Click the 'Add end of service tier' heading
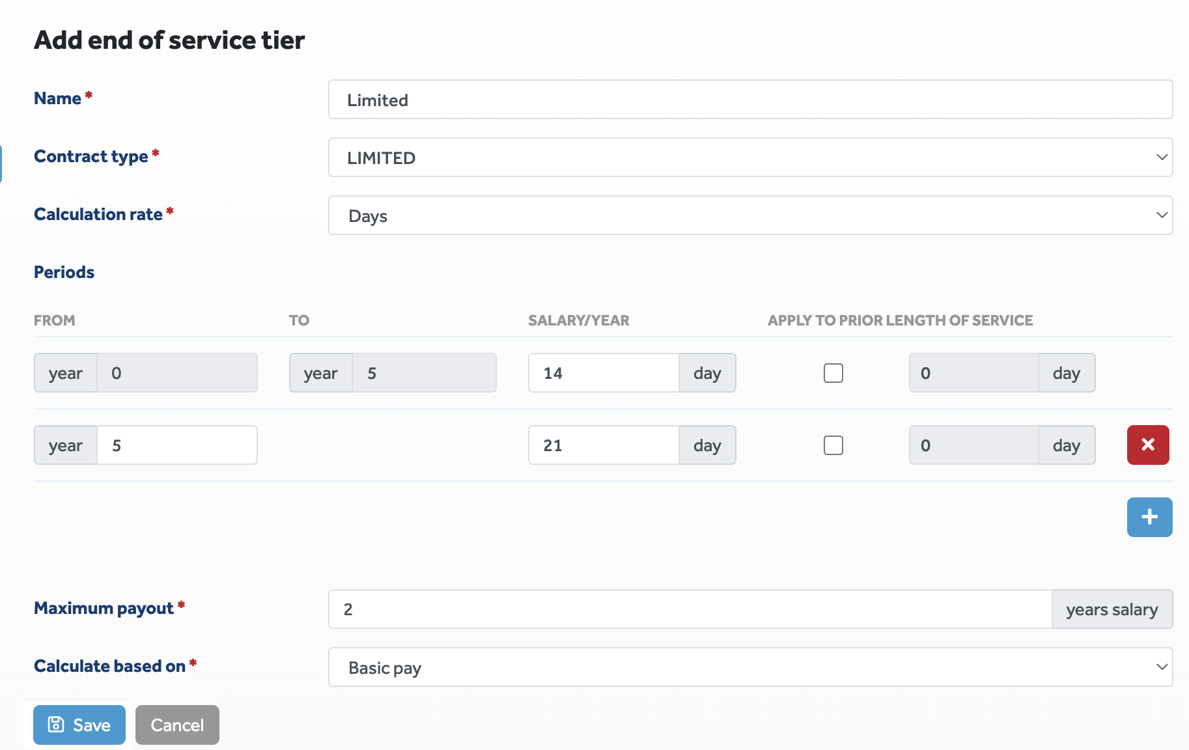Screen dimensions: 1189x750 (169, 40)
